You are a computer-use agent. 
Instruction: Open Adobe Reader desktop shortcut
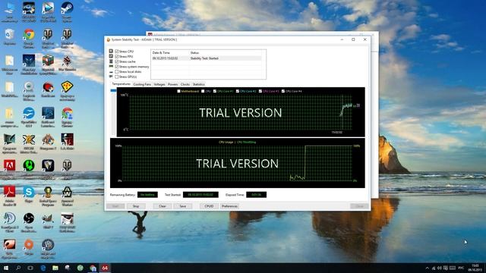coord(9,196)
